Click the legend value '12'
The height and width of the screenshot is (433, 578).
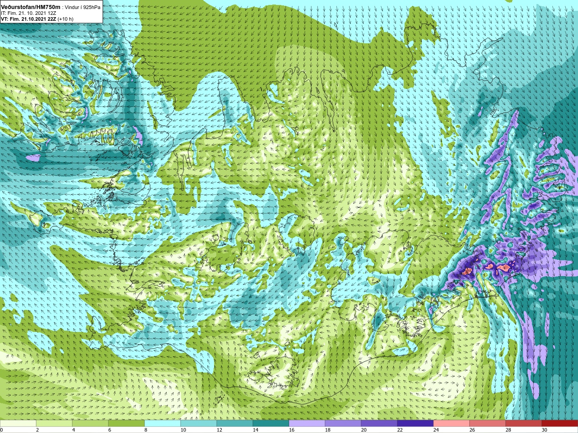click(x=219, y=430)
